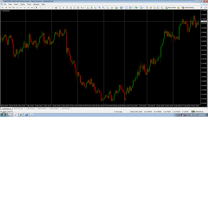The image size is (208, 214).
Task: Open the MetaEditor icon
Action: pyautogui.click(x=178, y=8)
